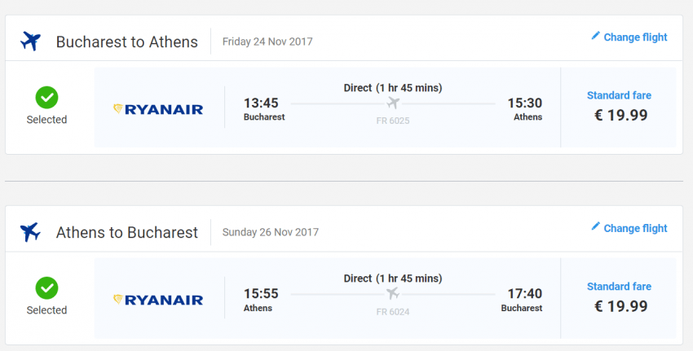
Task: Select the return Standard fare € 19.99
Action: [x=619, y=298]
